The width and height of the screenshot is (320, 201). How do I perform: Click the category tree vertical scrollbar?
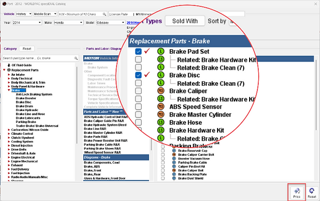click(x=77, y=105)
